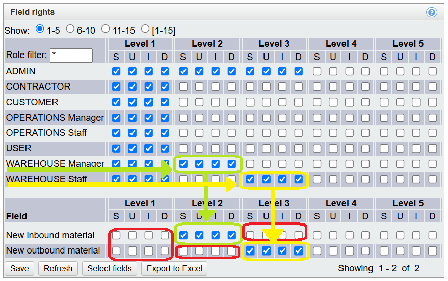Export the table to Excel
448x281 pixels.
click(174, 268)
